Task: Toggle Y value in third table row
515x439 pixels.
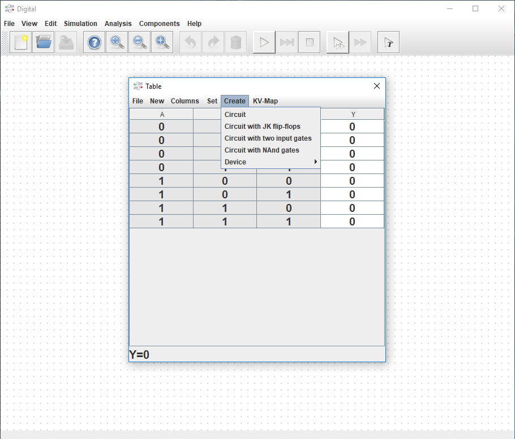Action: tap(352, 154)
